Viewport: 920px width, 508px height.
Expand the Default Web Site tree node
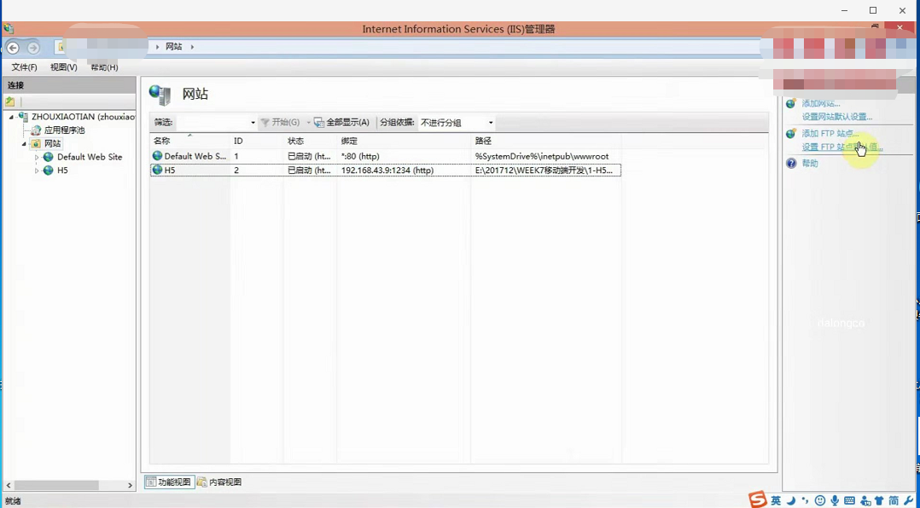pyautogui.click(x=37, y=158)
